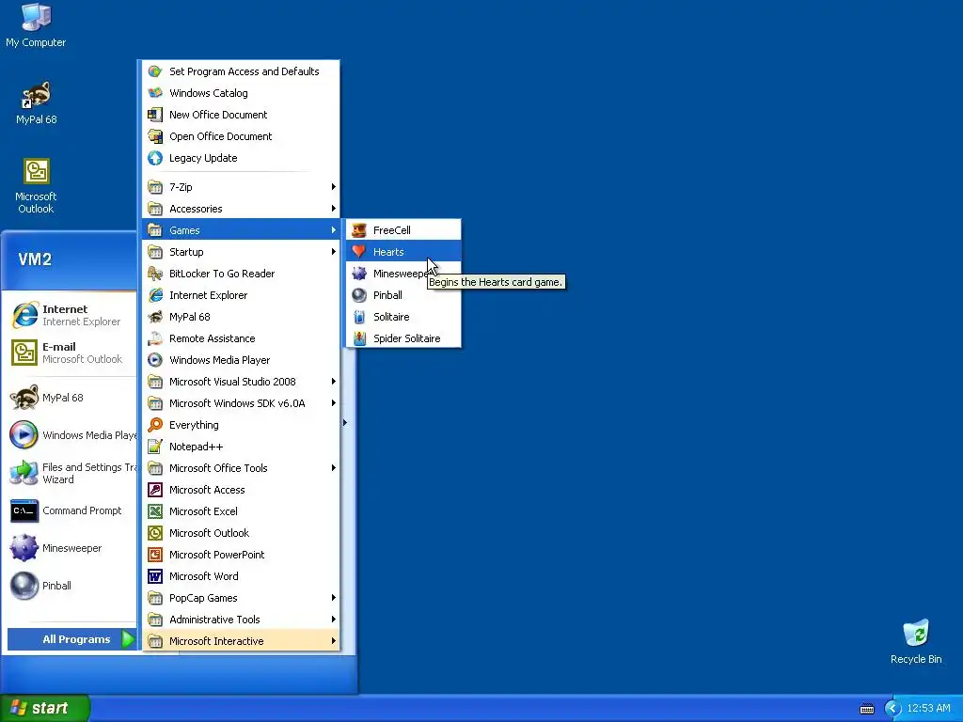Click the Legacy Update icon

[x=155, y=158]
